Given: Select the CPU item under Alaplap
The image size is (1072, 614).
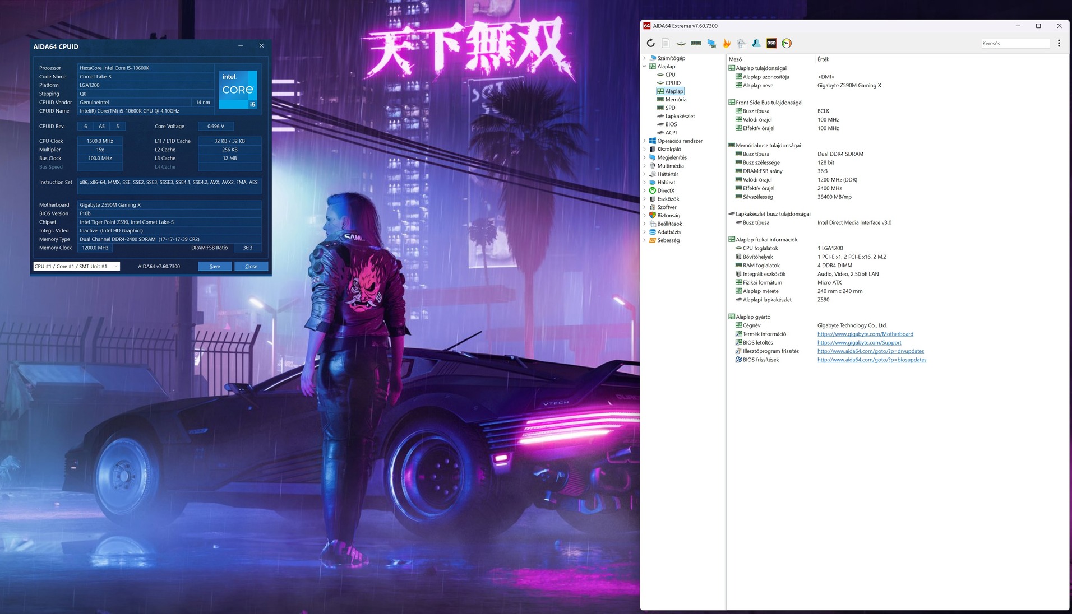Looking at the screenshot, I should point(670,75).
